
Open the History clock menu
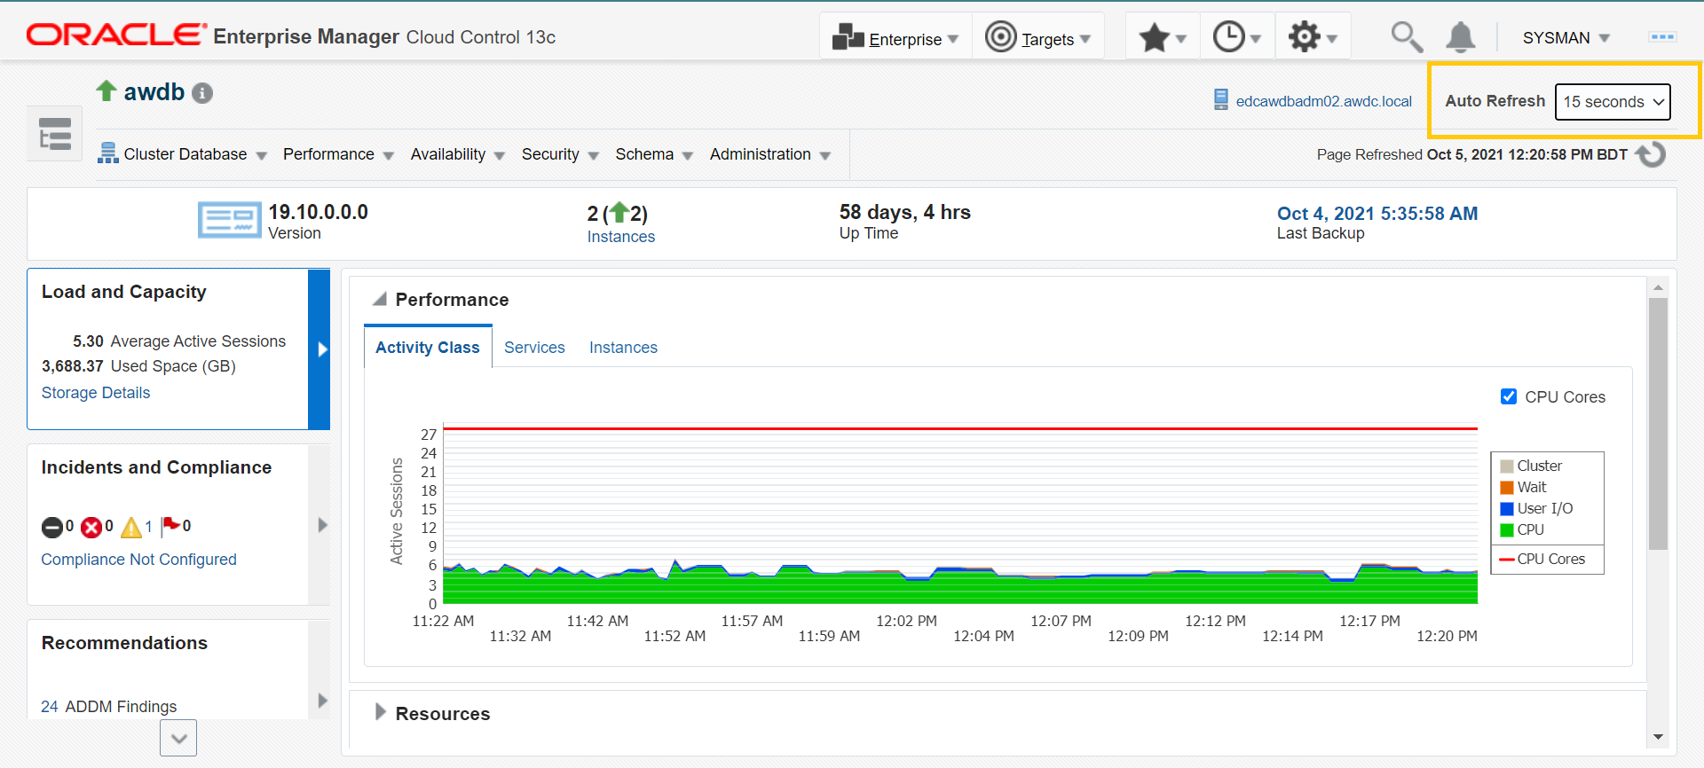(1236, 37)
